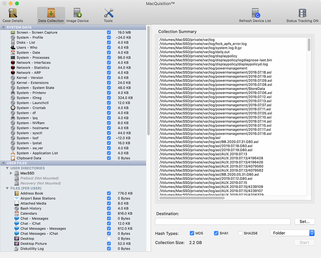Screen dimensions: 321x258
Task: Select Recovery (Not Mounted) entry
Action: pyautogui.click(x=40, y=183)
